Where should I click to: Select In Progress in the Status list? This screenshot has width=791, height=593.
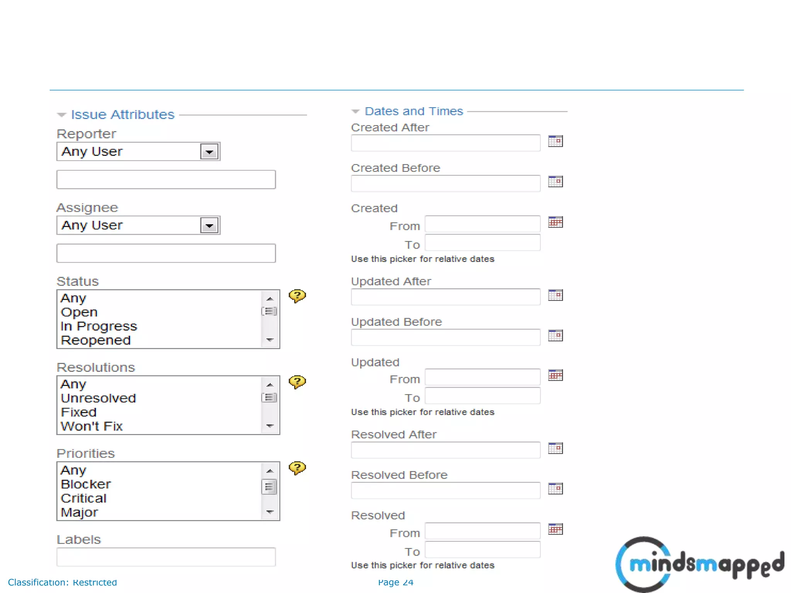[x=99, y=326]
